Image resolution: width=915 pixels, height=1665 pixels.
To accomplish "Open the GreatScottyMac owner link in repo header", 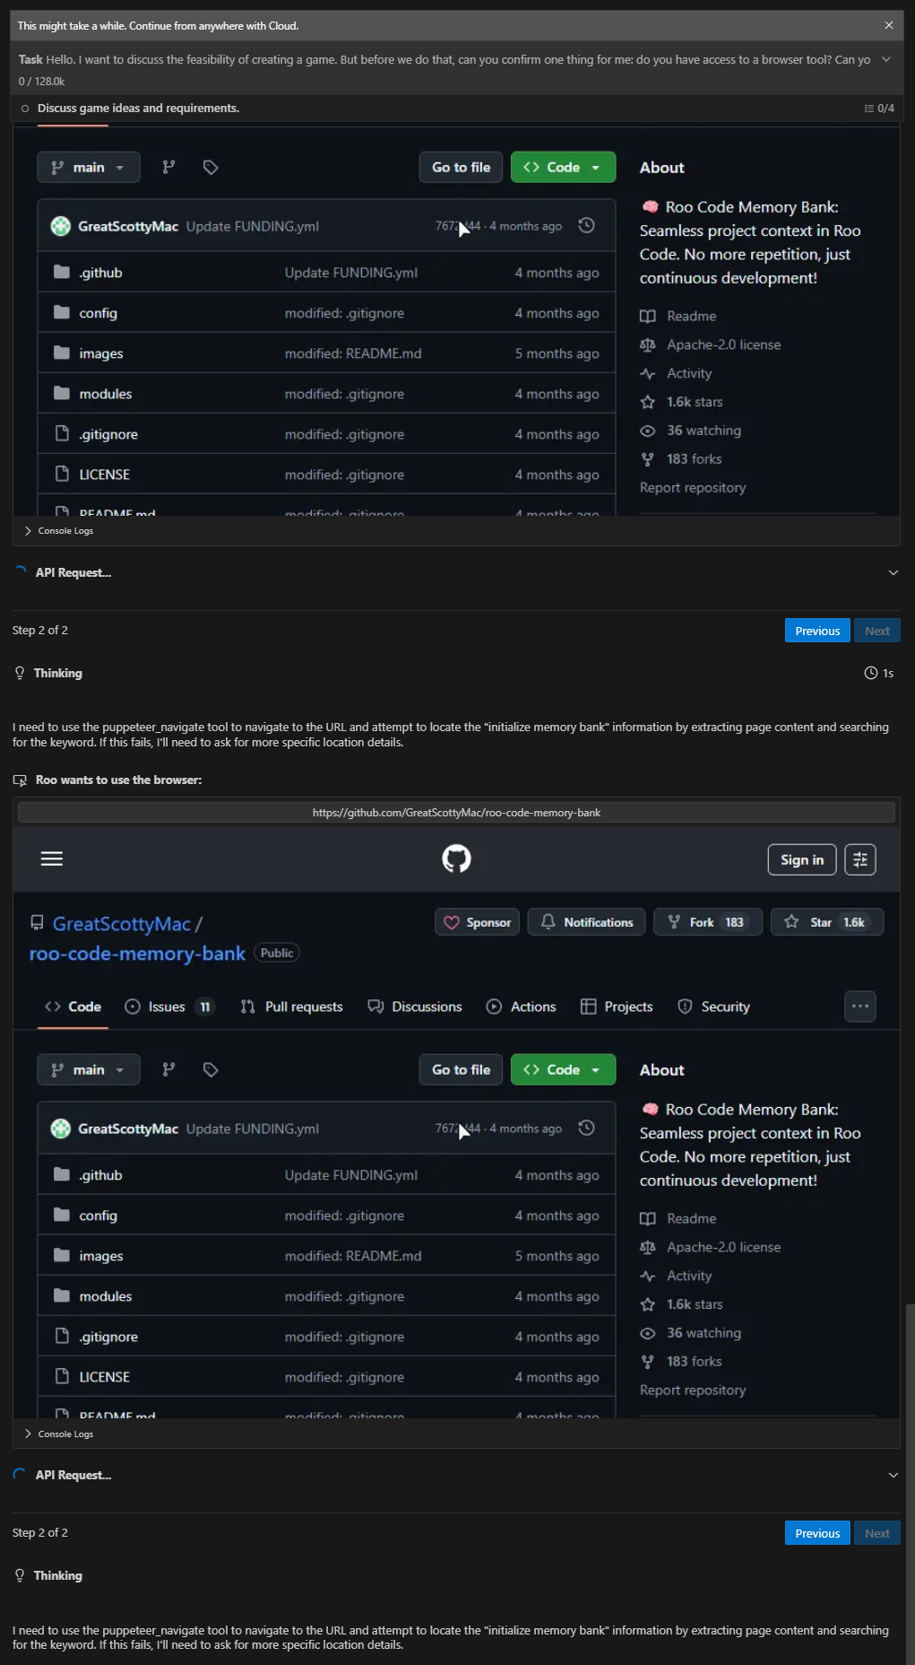I will [122, 923].
